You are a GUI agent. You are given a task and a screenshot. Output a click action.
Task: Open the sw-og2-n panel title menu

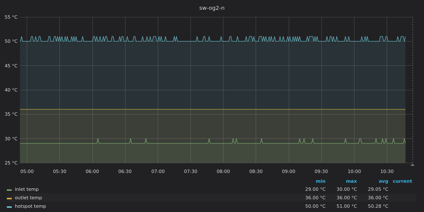point(212,8)
